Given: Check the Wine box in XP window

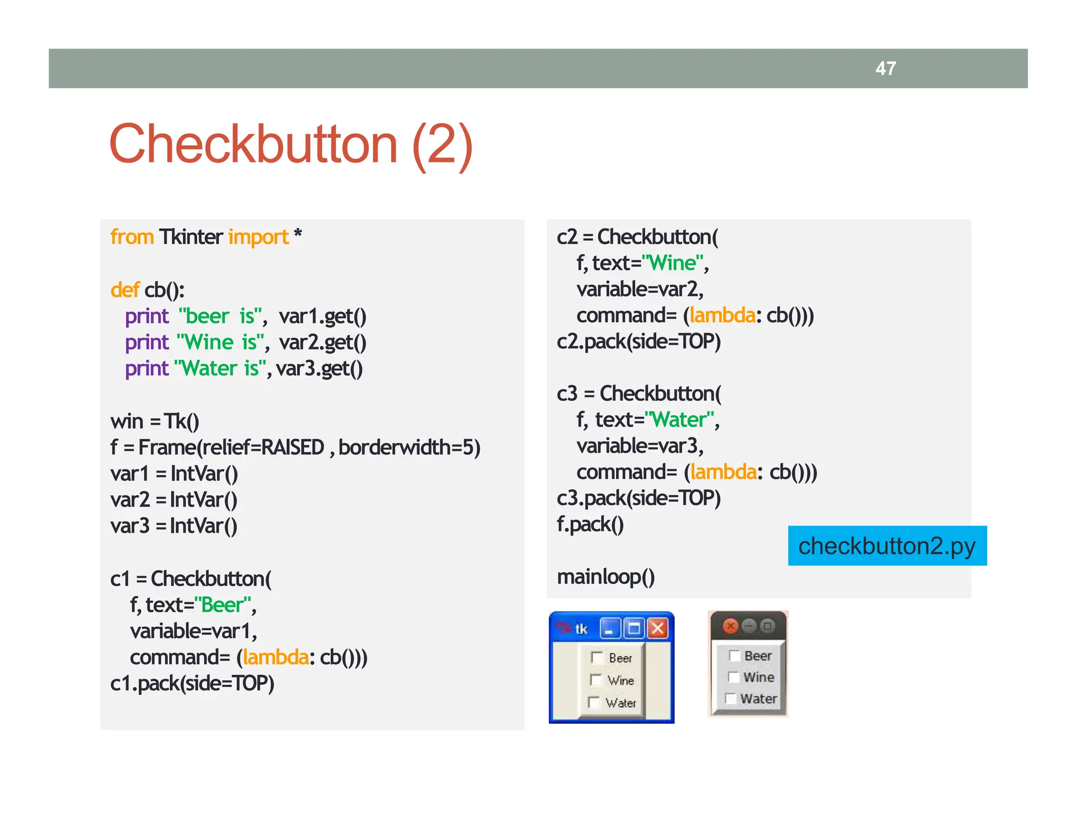Looking at the screenshot, I should pos(596,680).
